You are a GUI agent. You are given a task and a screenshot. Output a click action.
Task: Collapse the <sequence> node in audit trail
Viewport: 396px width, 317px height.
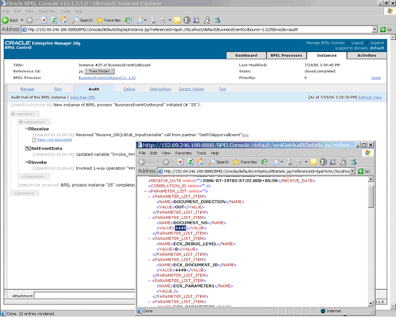[x=21, y=122]
